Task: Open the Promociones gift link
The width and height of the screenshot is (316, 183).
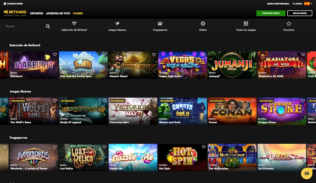Action: tap(13, 4)
